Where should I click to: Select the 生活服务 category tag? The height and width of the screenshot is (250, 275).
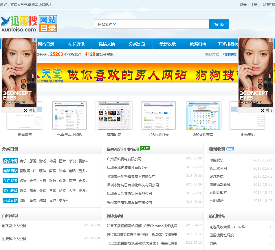10,181
